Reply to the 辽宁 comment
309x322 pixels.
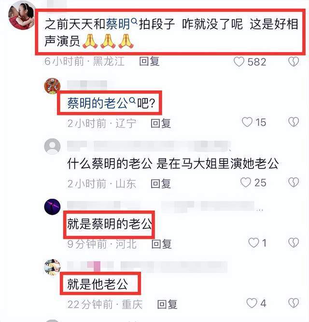pyautogui.click(x=161, y=123)
